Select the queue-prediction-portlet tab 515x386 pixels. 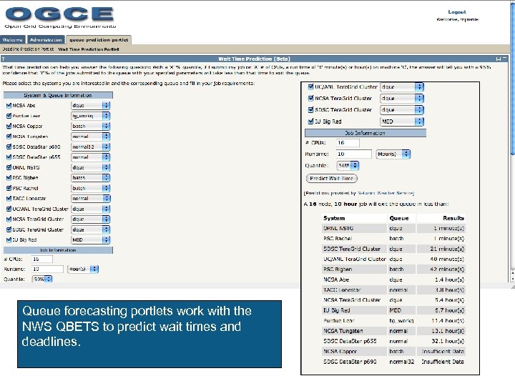pyautogui.click(x=99, y=40)
